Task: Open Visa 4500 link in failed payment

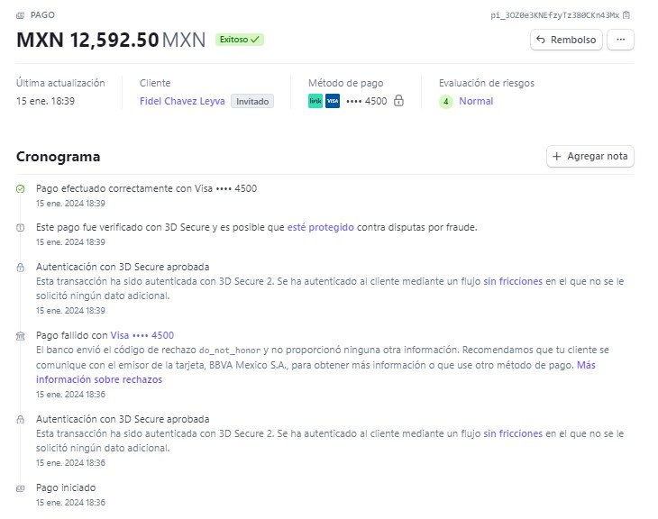Action: [142, 335]
